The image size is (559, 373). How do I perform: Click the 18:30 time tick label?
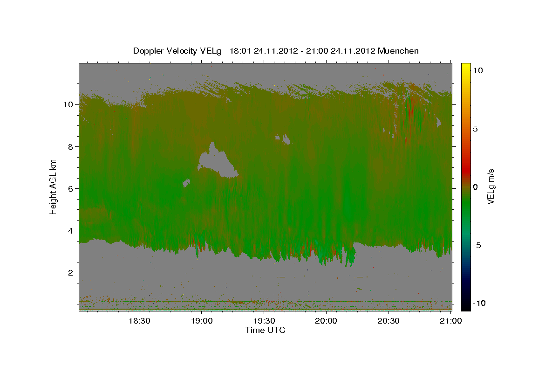tap(139, 321)
